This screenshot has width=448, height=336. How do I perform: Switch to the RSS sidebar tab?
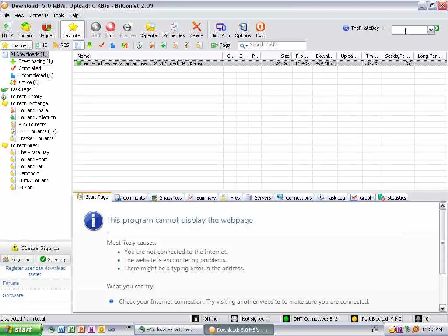[x=61, y=45]
